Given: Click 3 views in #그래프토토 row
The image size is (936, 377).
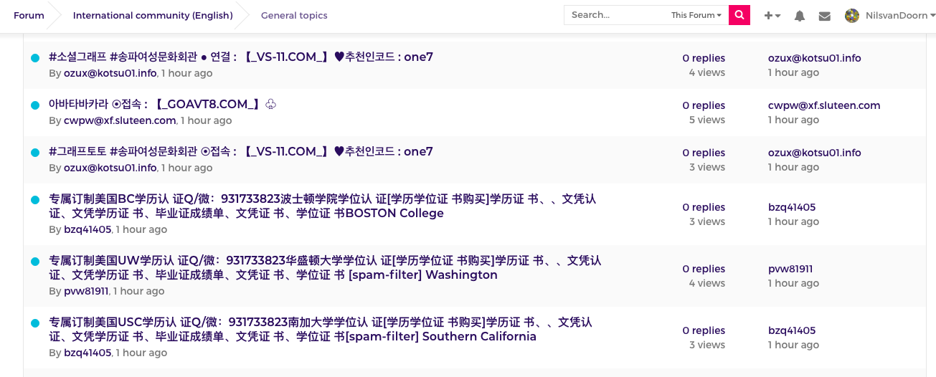Looking at the screenshot, I should click(x=707, y=167).
